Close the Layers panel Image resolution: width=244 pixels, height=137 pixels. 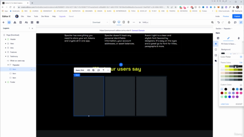[x=32, y=28]
